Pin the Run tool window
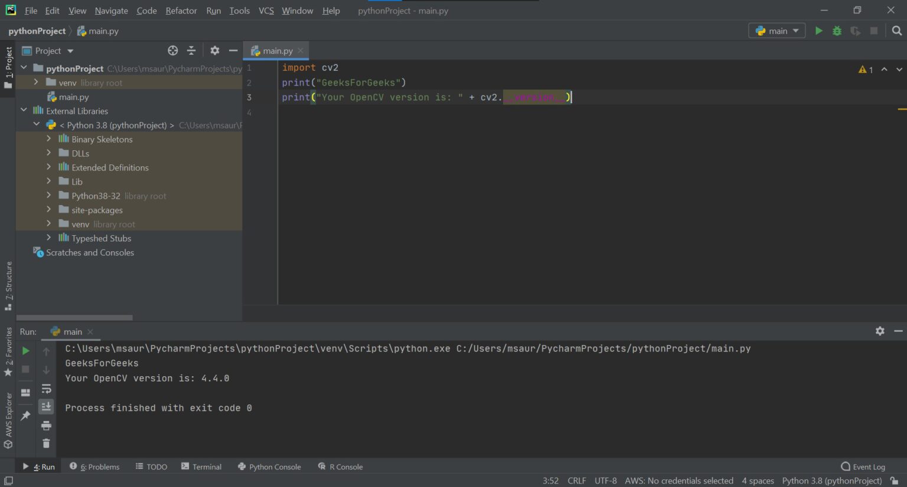This screenshot has height=487, width=907. pos(25,415)
